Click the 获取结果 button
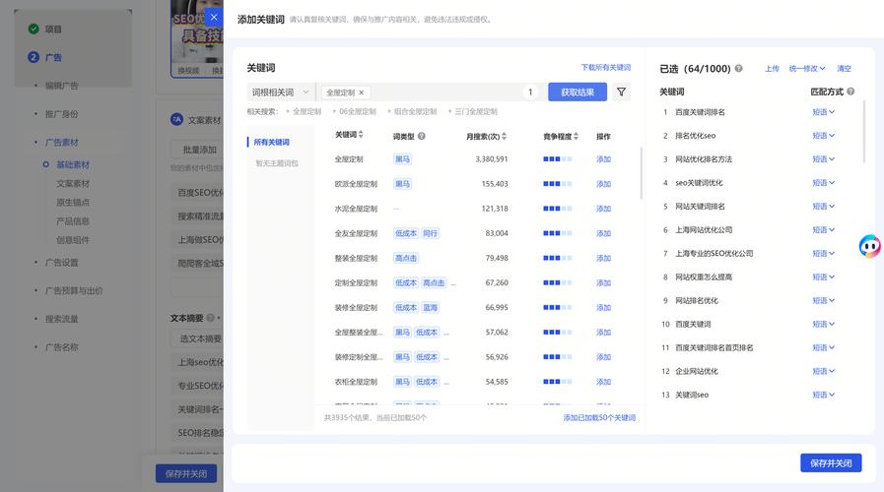The width and height of the screenshot is (884, 492). coord(578,92)
